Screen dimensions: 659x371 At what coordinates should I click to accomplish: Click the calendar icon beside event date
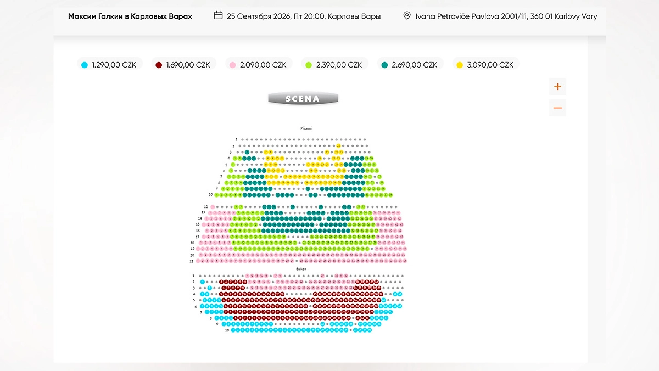(x=218, y=15)
